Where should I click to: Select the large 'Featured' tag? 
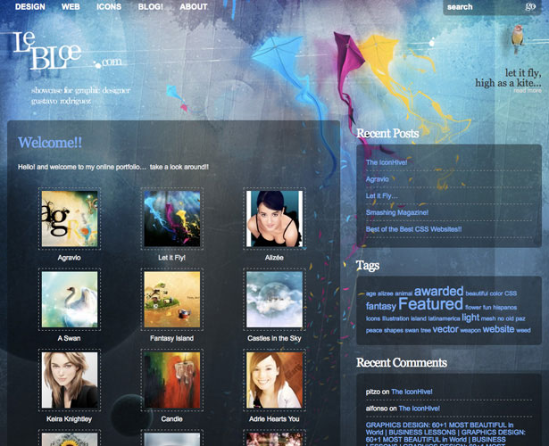[430, 304]
